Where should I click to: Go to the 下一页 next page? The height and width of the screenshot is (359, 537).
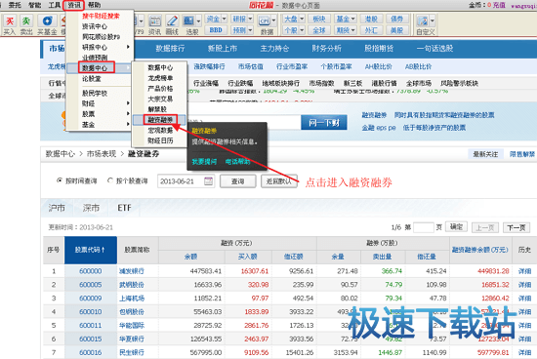[516, 227]
